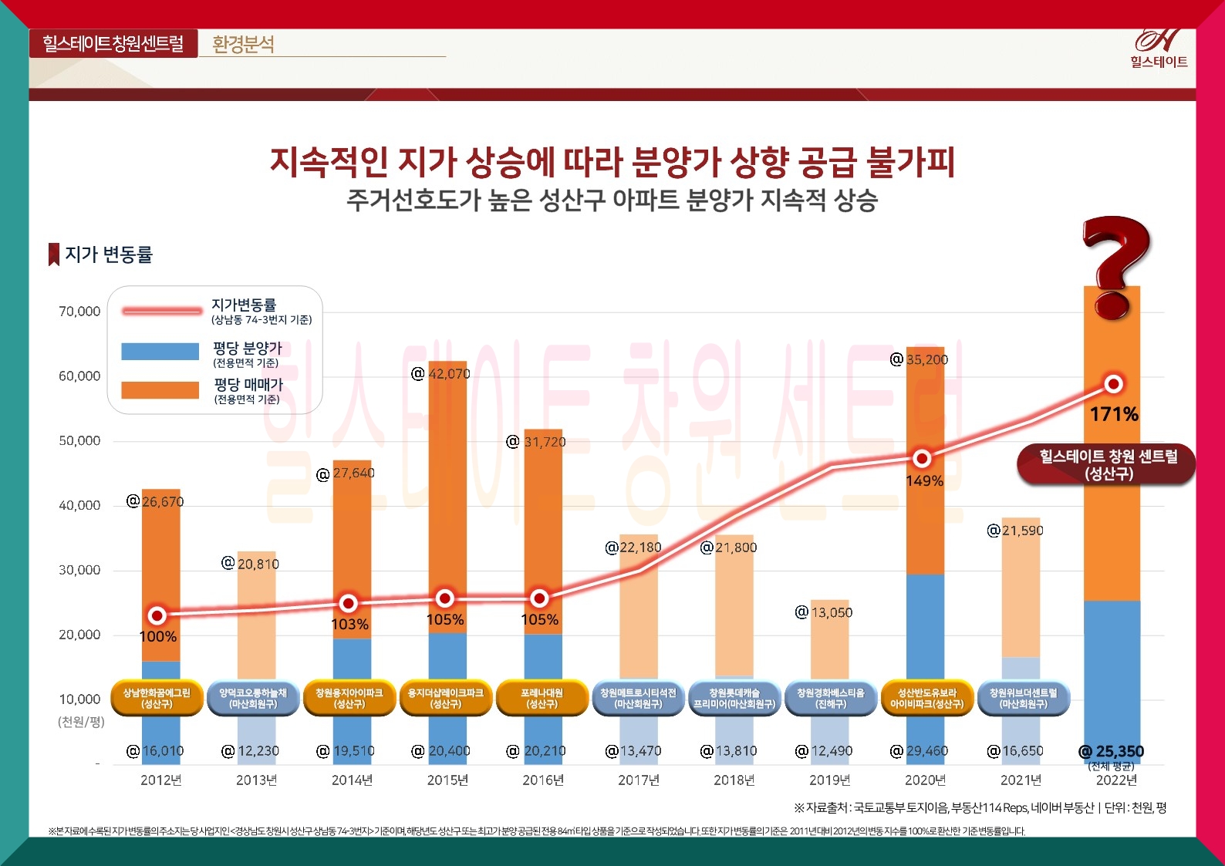Click the red 지가변동률 line sample in legend
Viewport: 1225px width, 866px height.
[161, 311]
